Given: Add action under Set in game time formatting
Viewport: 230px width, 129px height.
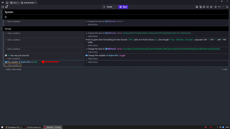Looking at the screenshot, I should pyautogui.click(x=92, y=45).
